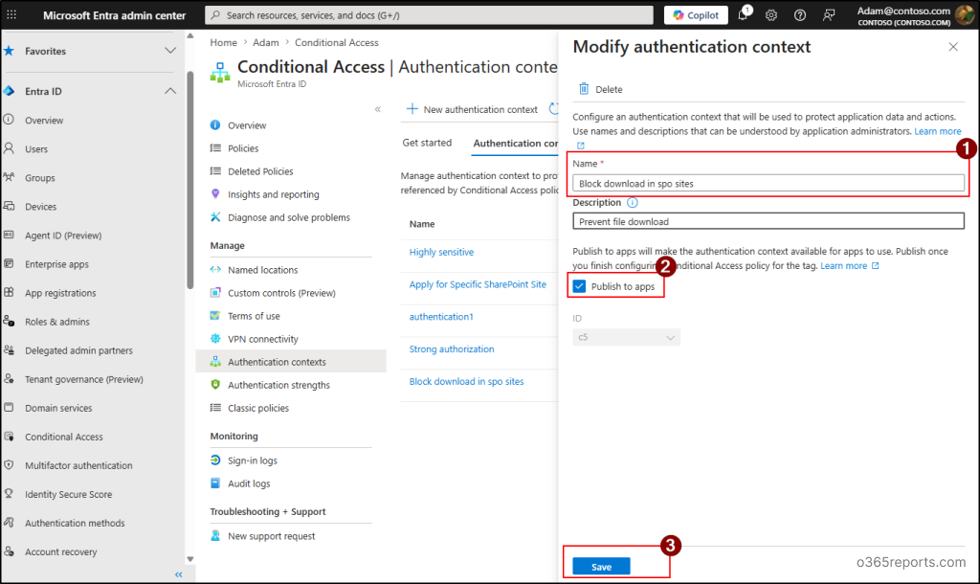Click the Audit logs icon
The image size is (980, 584).
coord(215,483)
